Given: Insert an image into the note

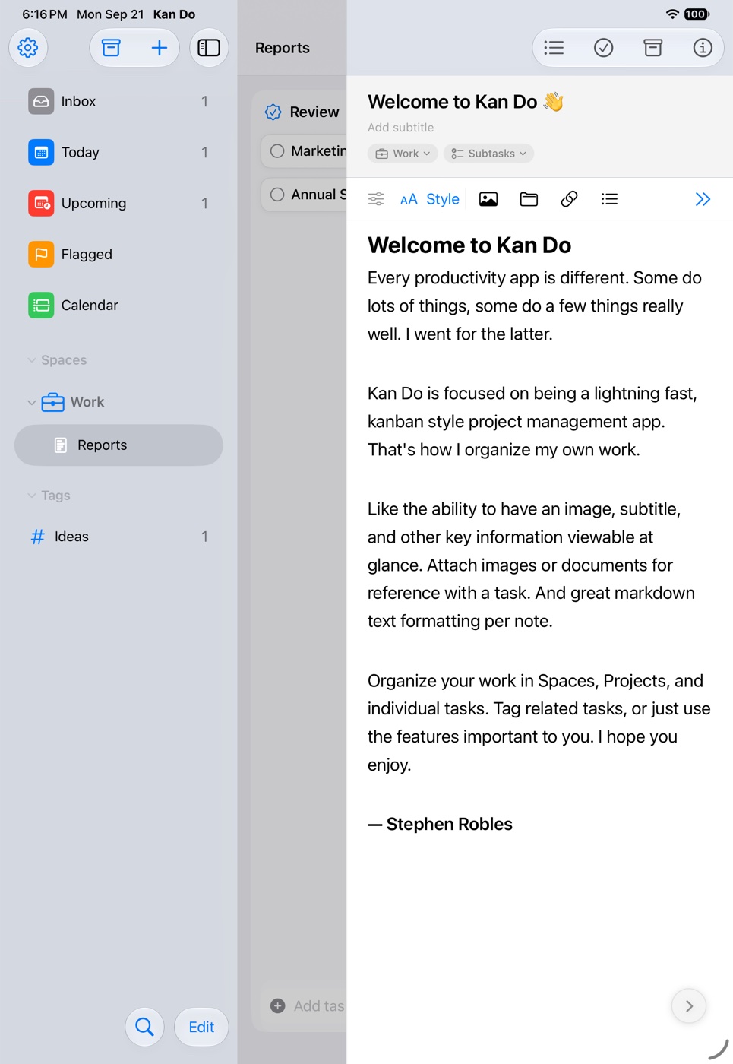Looking at the screenshot, I should tap(488, 199).
